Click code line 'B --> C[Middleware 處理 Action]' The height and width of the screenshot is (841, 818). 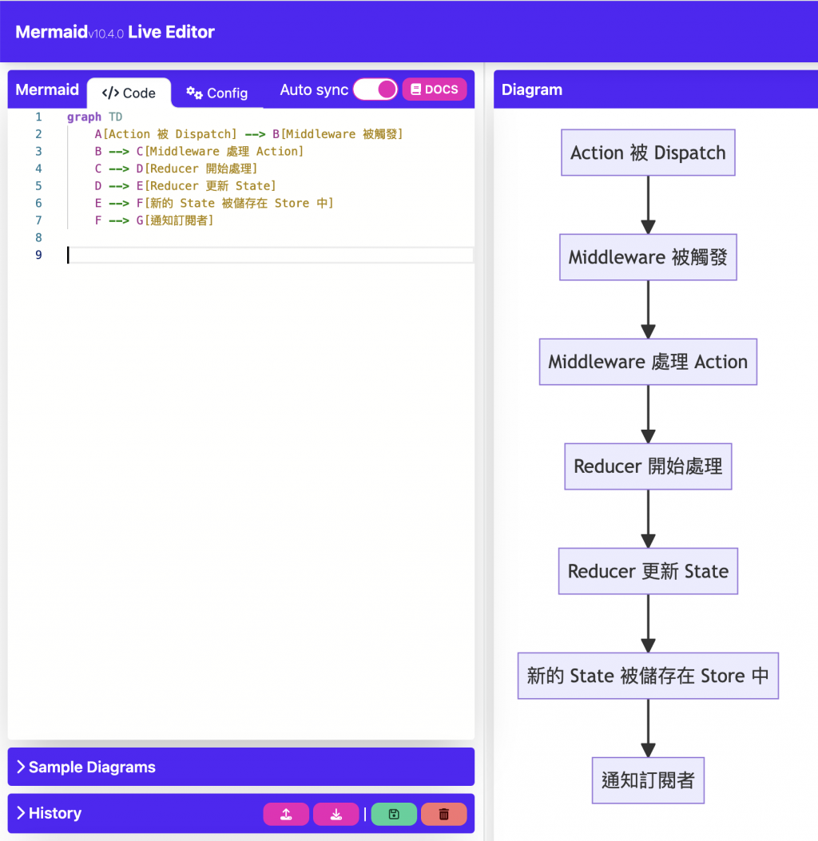[199, 151]
